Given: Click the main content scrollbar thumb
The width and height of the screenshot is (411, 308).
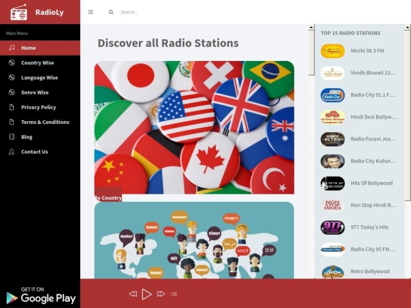Looking at the screenshot, I should pos(311,53).
